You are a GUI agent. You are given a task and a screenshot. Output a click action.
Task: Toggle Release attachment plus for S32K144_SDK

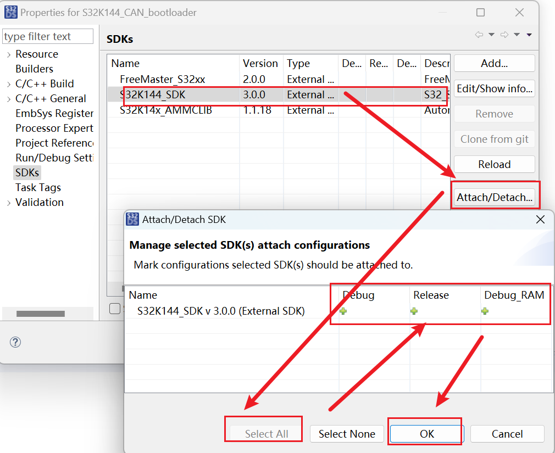pyautogui.click(x=414, y=311)
